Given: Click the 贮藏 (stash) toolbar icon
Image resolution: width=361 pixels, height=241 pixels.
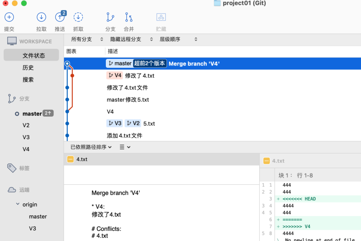Looking at the screenshot, I should tap(161, 17).
